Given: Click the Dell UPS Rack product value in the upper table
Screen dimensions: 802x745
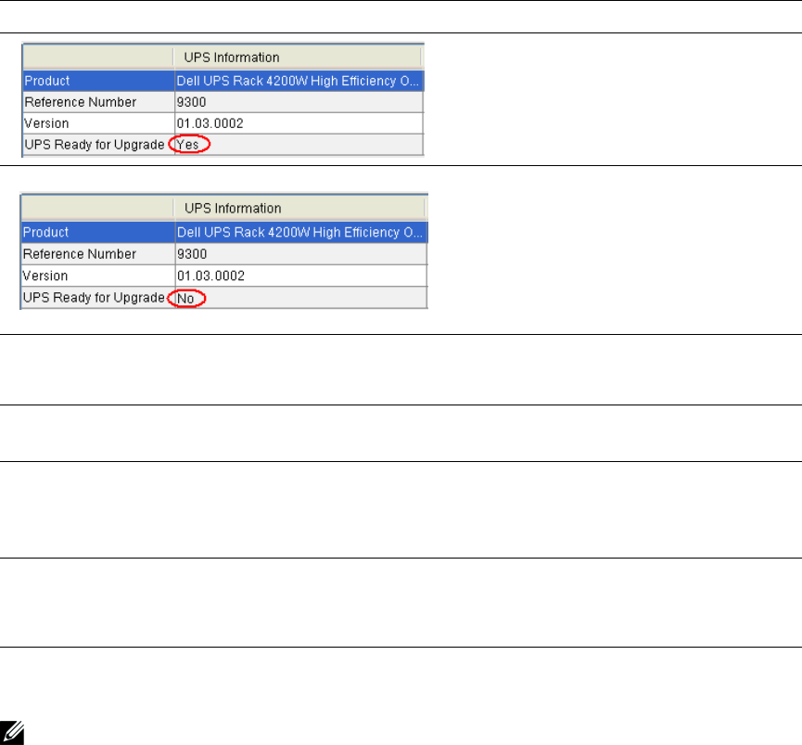Looking at the screenshot, I should (x=298, y=81).
